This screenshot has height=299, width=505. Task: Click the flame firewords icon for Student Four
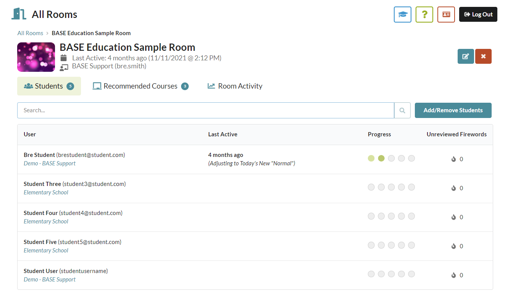pyautogui.click(x=454, y=217)
